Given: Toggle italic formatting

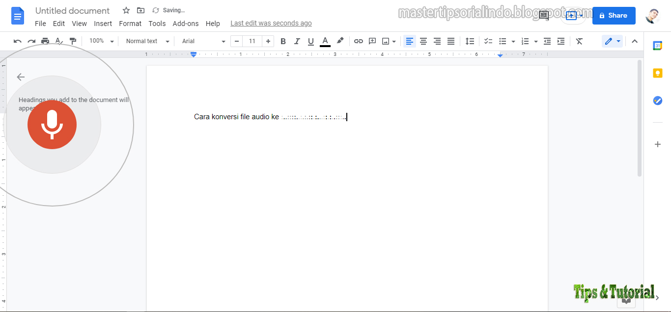Looking at the screenshot, I should point(297,41).
